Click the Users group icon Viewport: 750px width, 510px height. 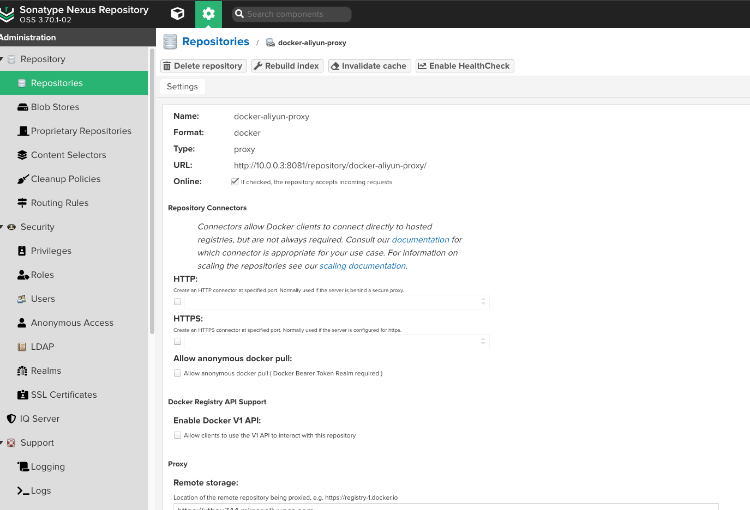22,299
